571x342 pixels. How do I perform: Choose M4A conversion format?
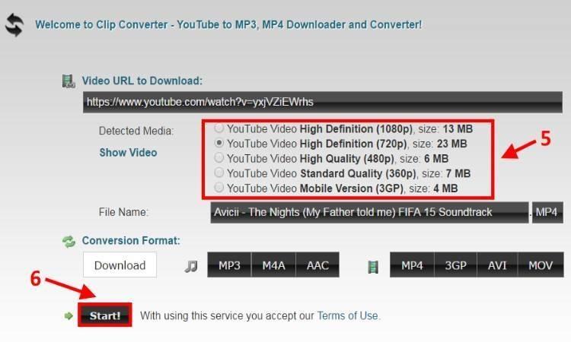(273, 265)
